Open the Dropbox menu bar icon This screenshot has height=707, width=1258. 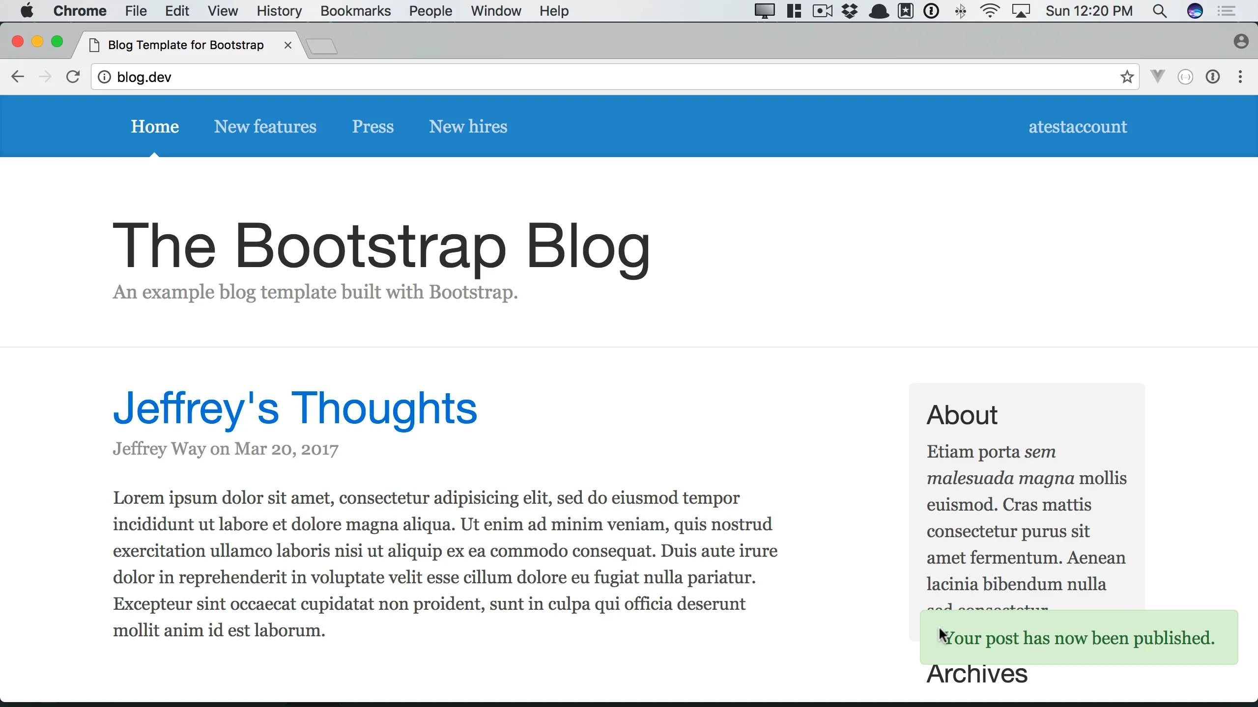[x=850, y=11]
